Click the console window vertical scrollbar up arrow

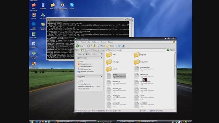(130, 22)
